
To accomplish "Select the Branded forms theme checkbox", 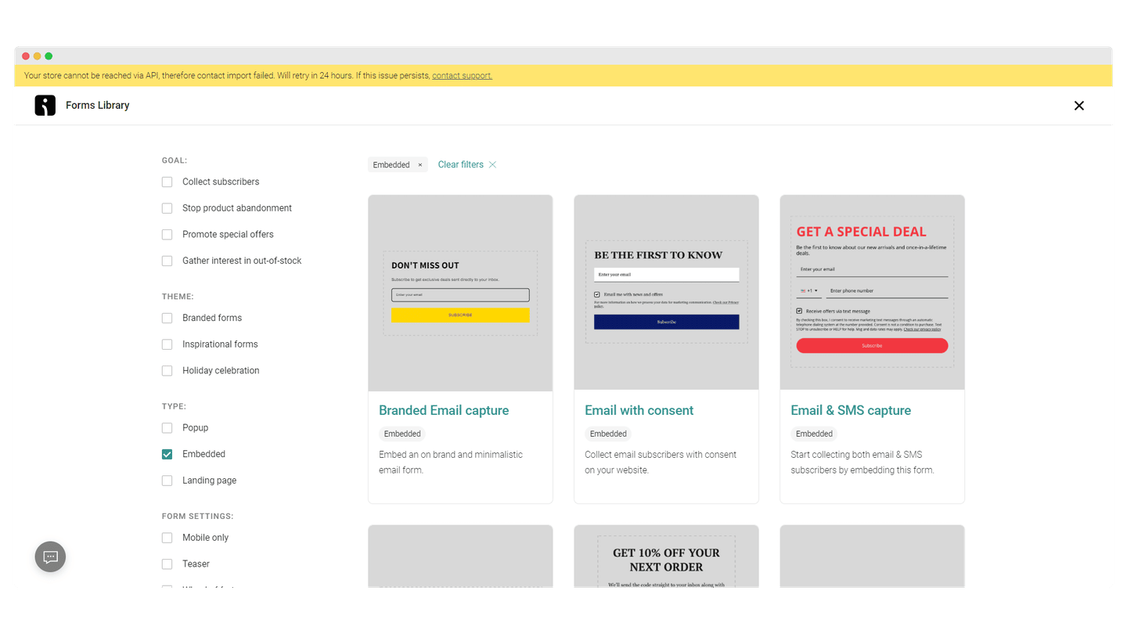I will coord(167,318).
